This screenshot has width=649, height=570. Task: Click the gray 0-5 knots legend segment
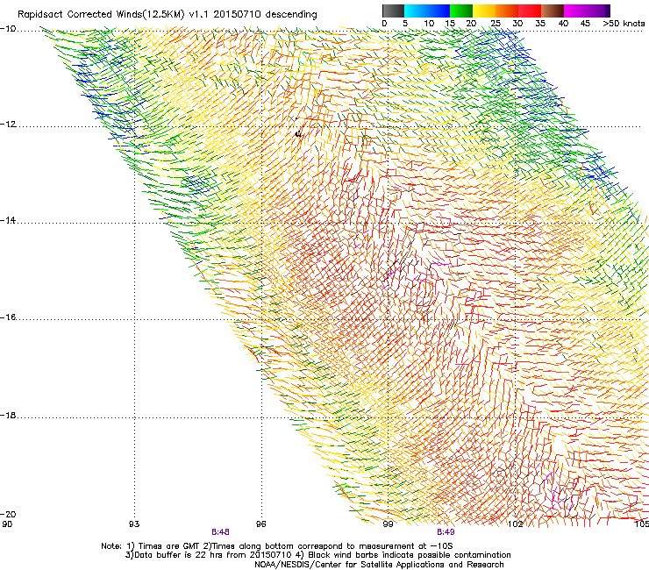[x=393, y=11]
